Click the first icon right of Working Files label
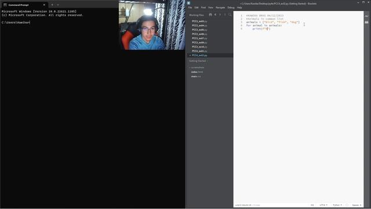 point(210,15)
